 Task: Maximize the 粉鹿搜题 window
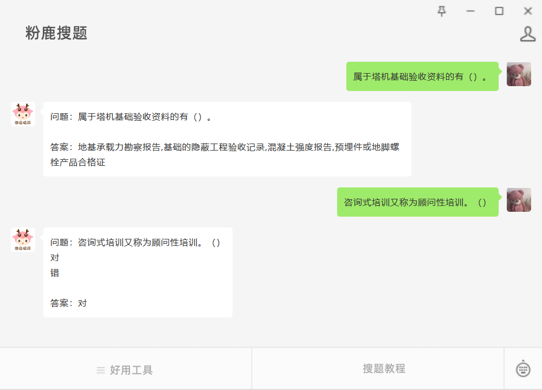click(x=499, y=11)
